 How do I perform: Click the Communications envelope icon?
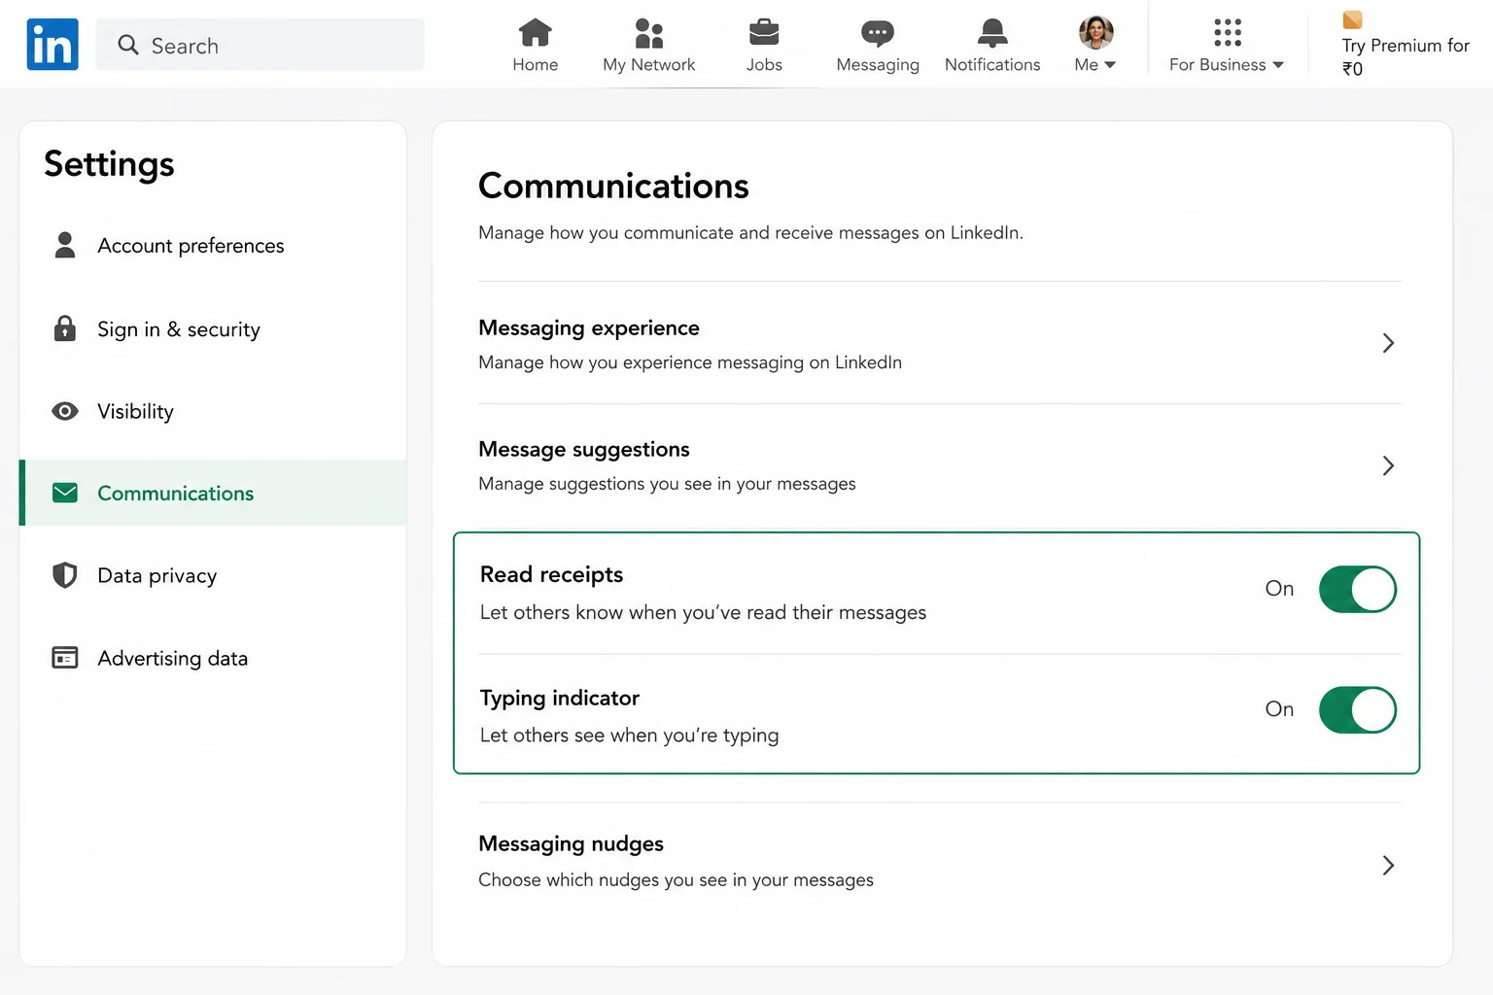65,493
